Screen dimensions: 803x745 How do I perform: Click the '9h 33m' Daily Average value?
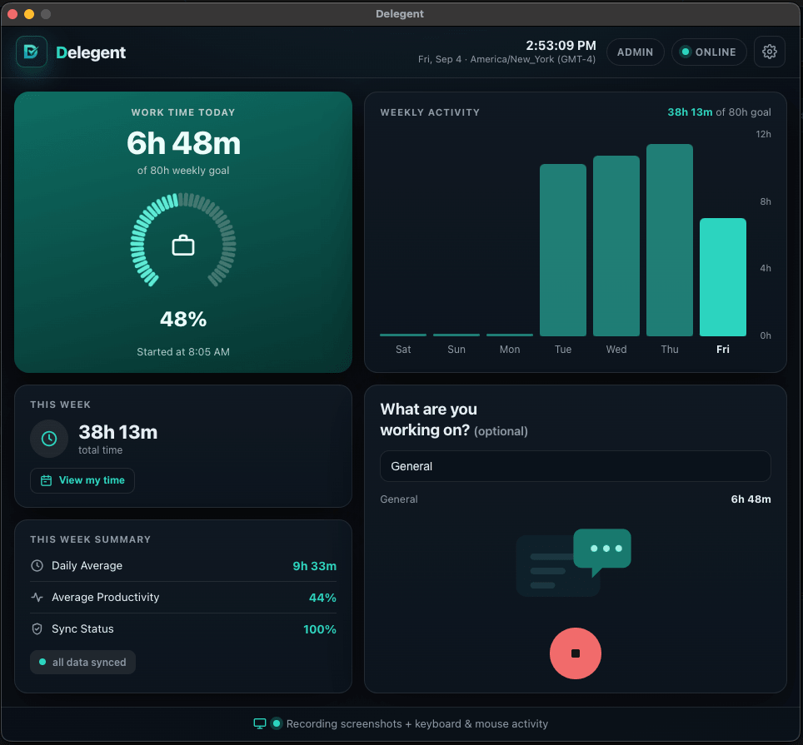coord(314,566)
